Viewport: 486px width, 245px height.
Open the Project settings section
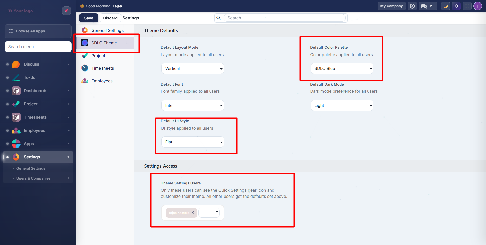click(98, 56)
